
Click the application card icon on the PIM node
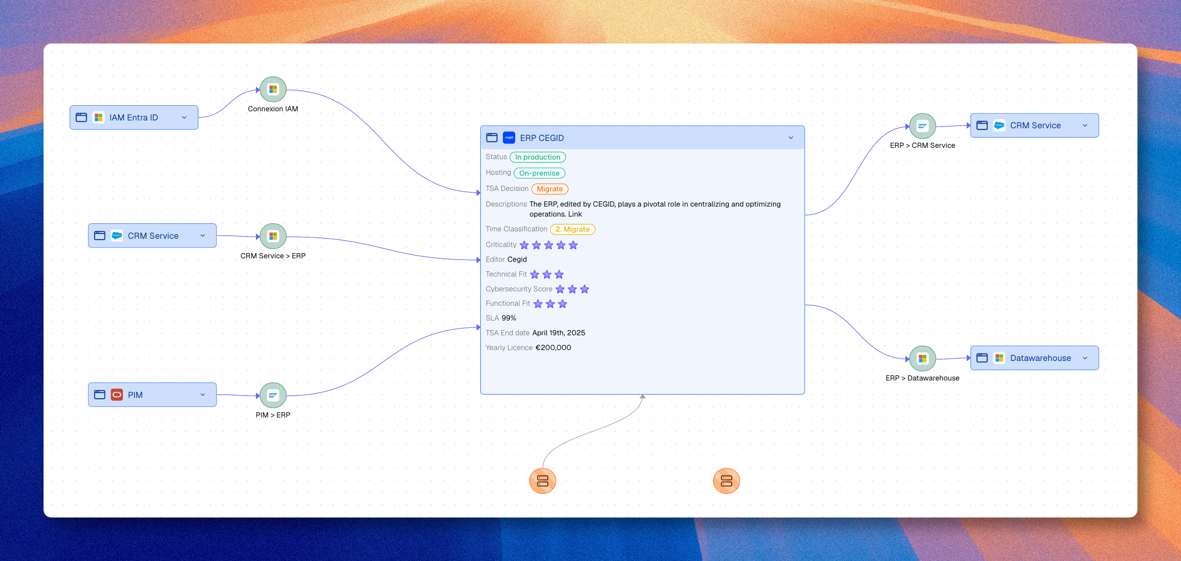pos(100,394)
